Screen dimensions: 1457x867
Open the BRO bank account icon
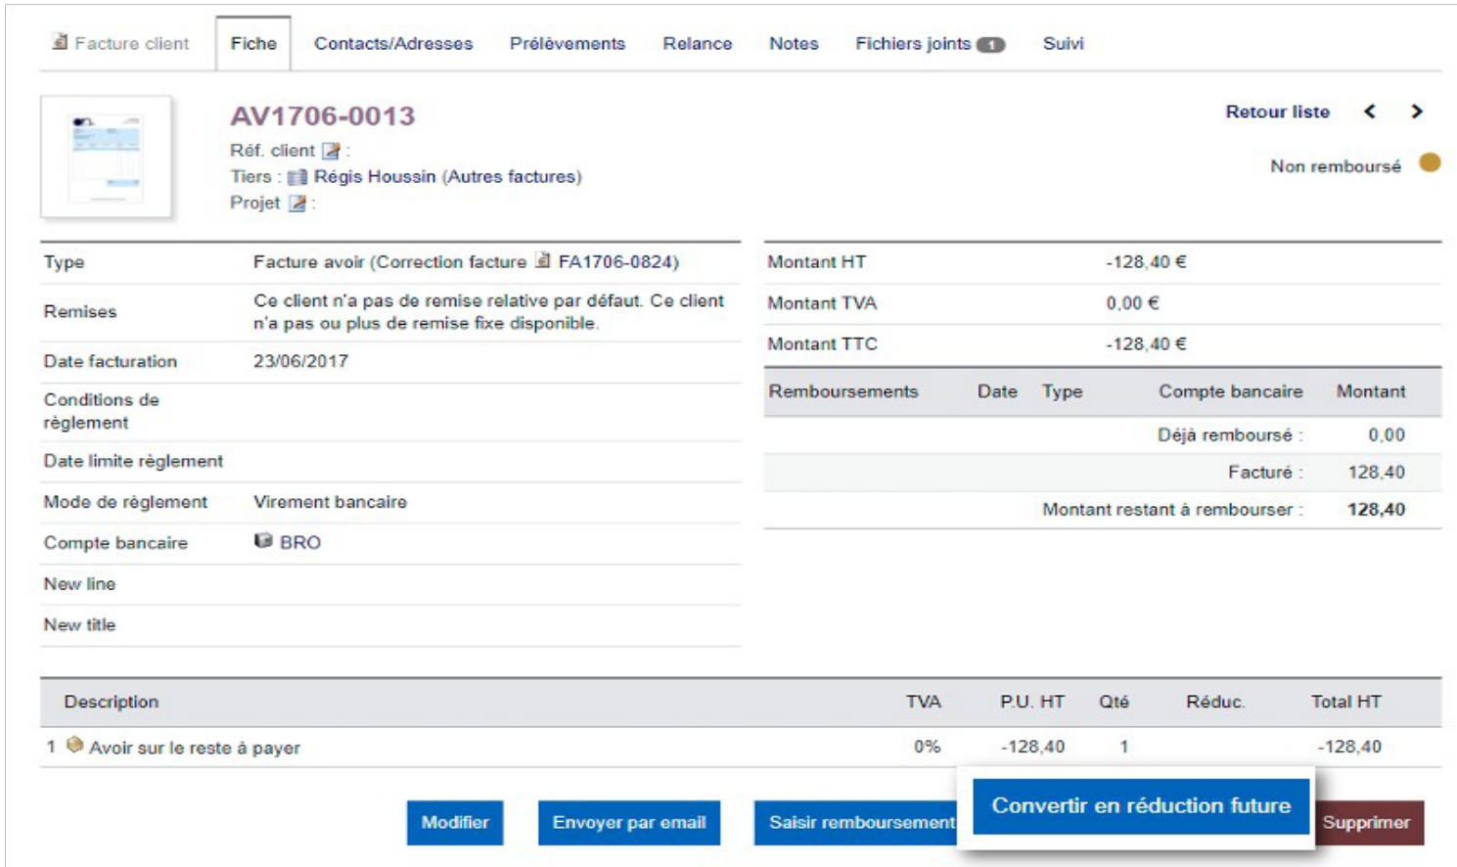click(263, 541)
